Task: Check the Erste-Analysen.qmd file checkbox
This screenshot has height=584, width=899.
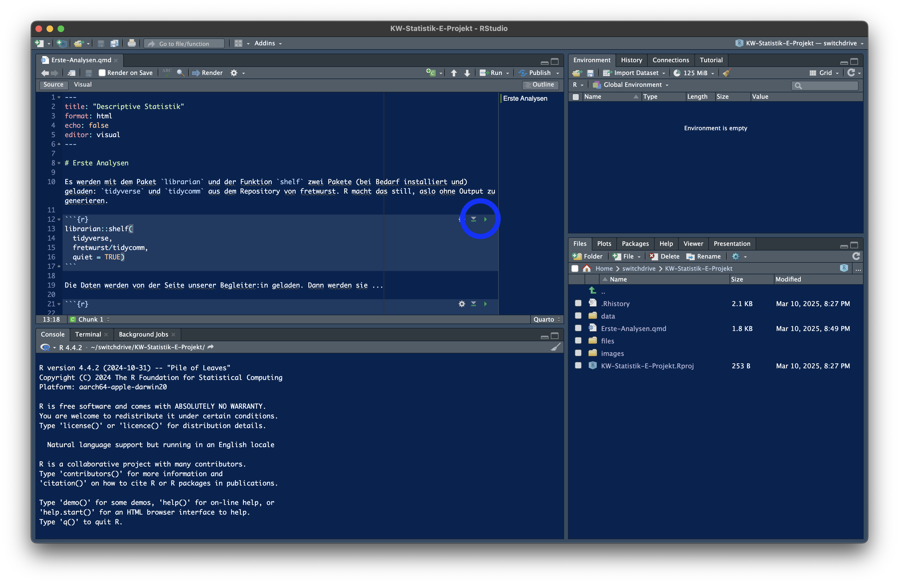Action: pos(578,328)
